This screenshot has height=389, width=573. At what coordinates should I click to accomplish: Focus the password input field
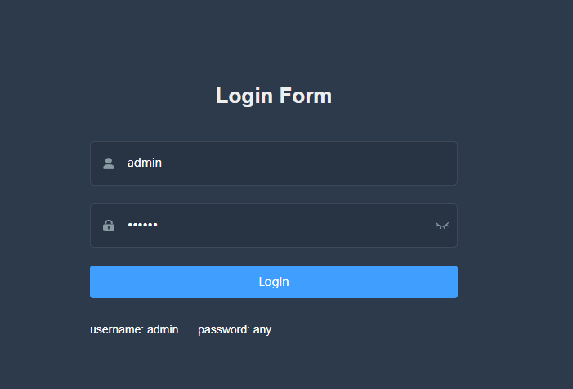pyautogui.click(x=278, y=226)
